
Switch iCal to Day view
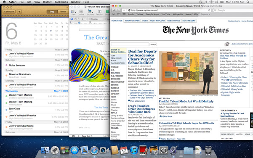pos(52,12)
